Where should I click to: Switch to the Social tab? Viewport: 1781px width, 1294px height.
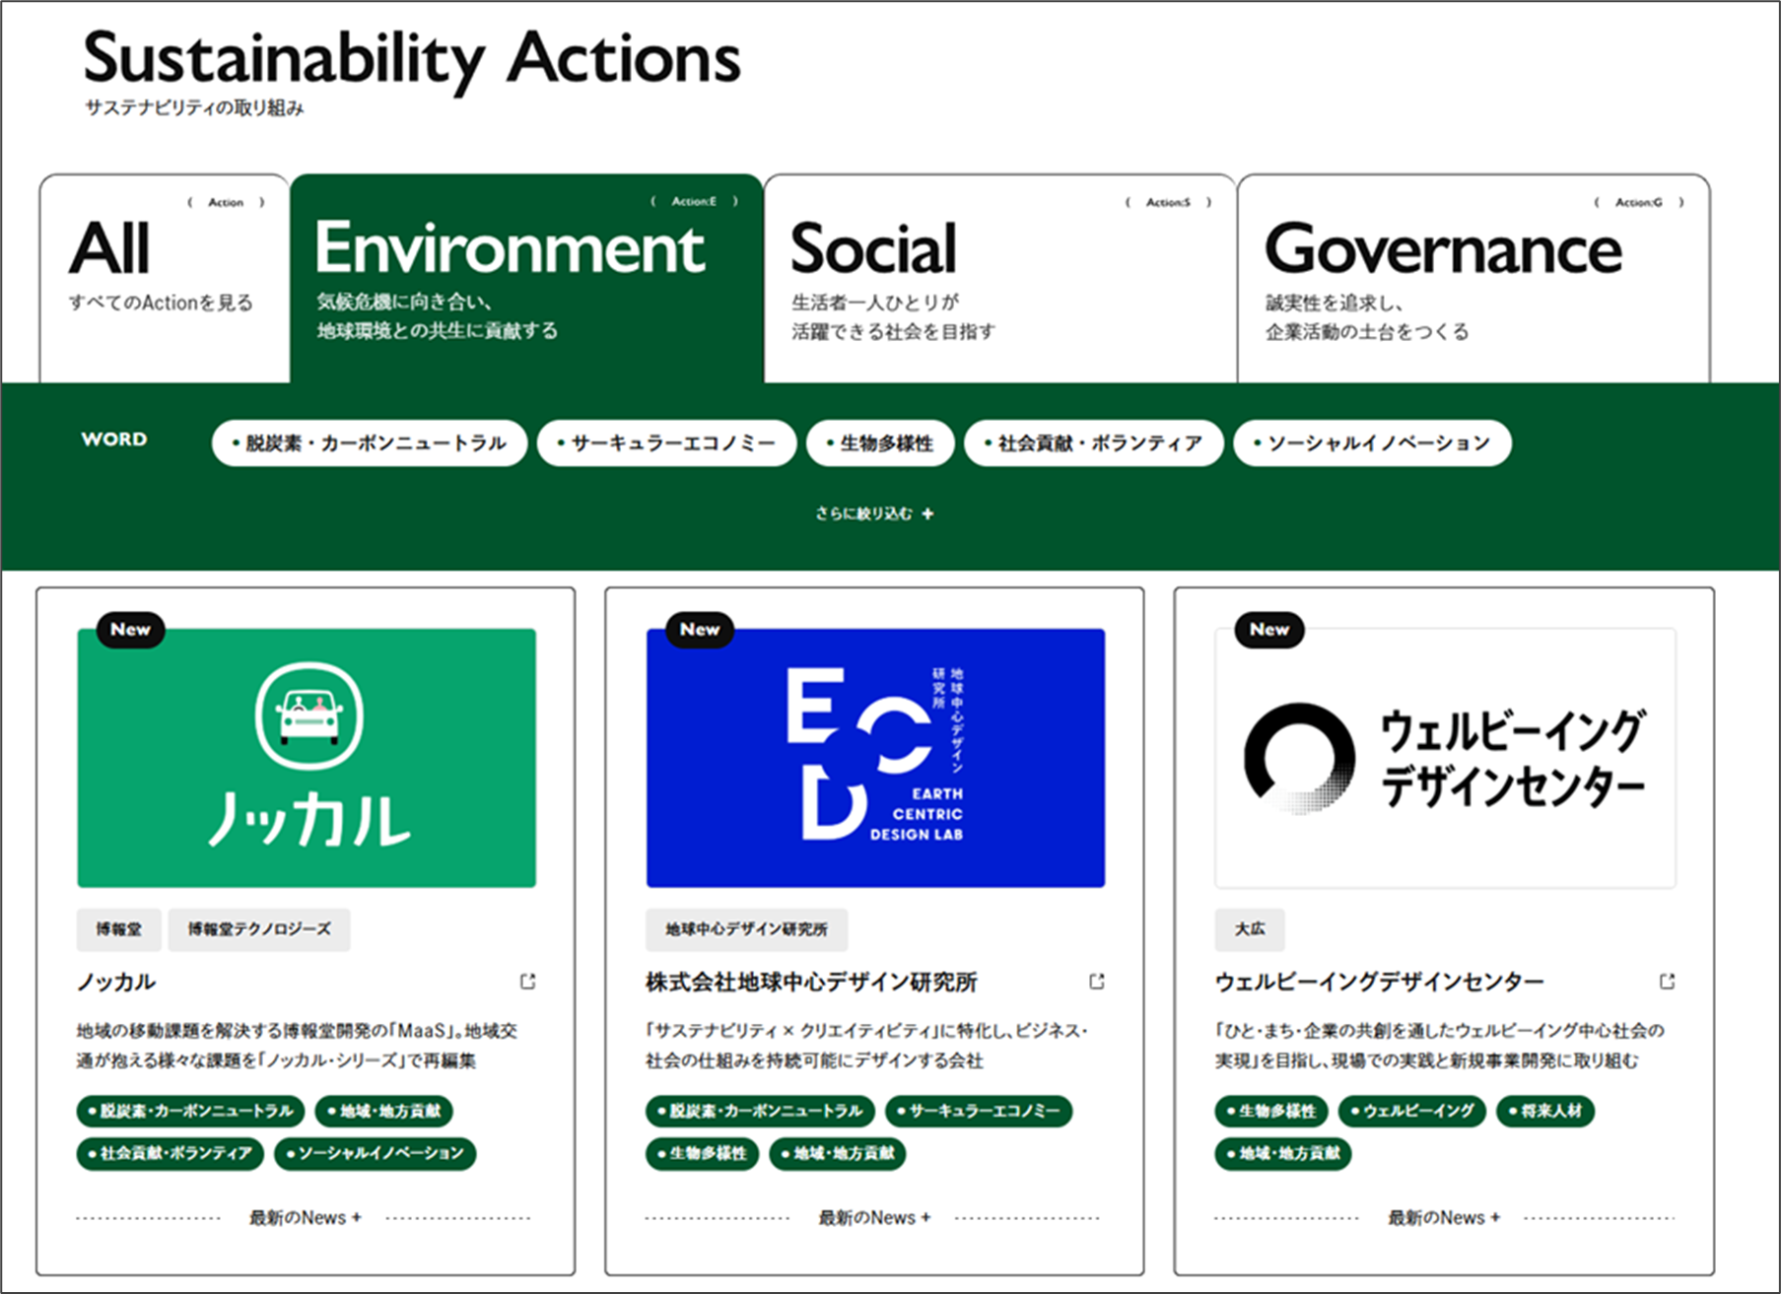[999, 278]
